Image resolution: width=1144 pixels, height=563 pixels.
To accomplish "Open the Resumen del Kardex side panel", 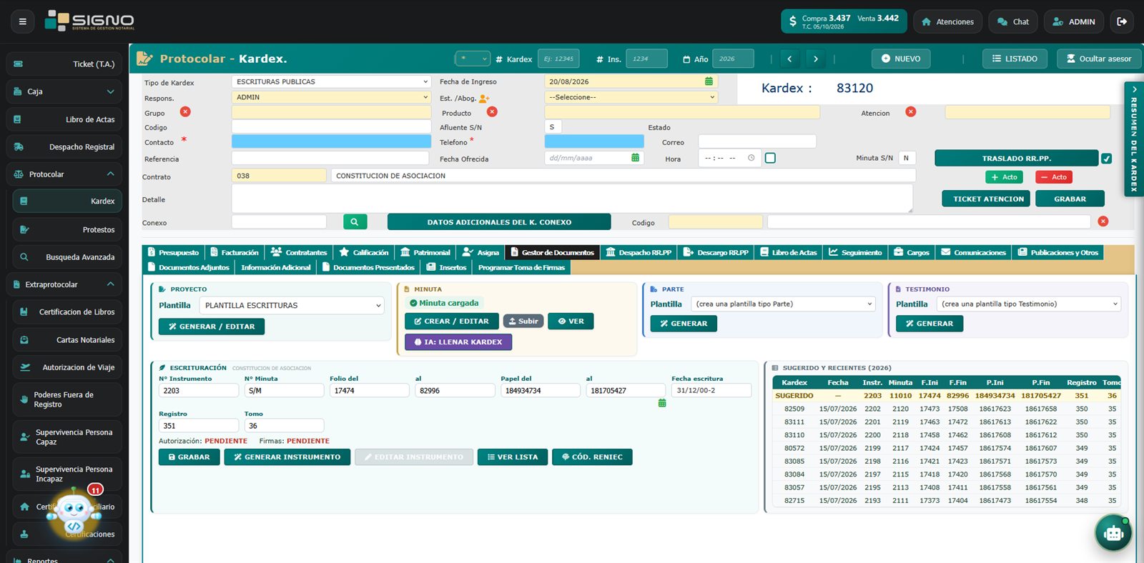I will point(1134,139).
